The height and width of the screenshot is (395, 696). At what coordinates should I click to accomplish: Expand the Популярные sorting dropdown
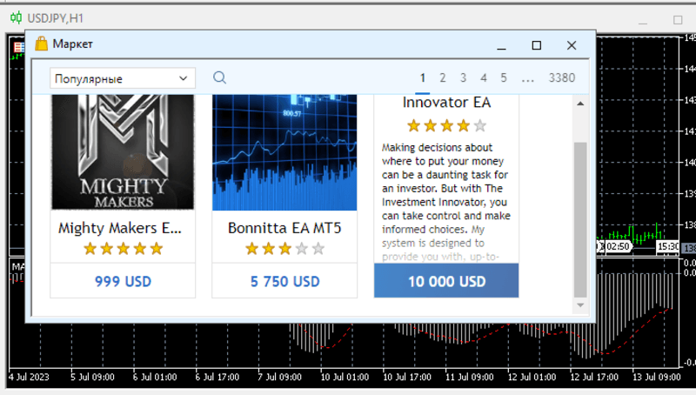(x=123, y=78)
